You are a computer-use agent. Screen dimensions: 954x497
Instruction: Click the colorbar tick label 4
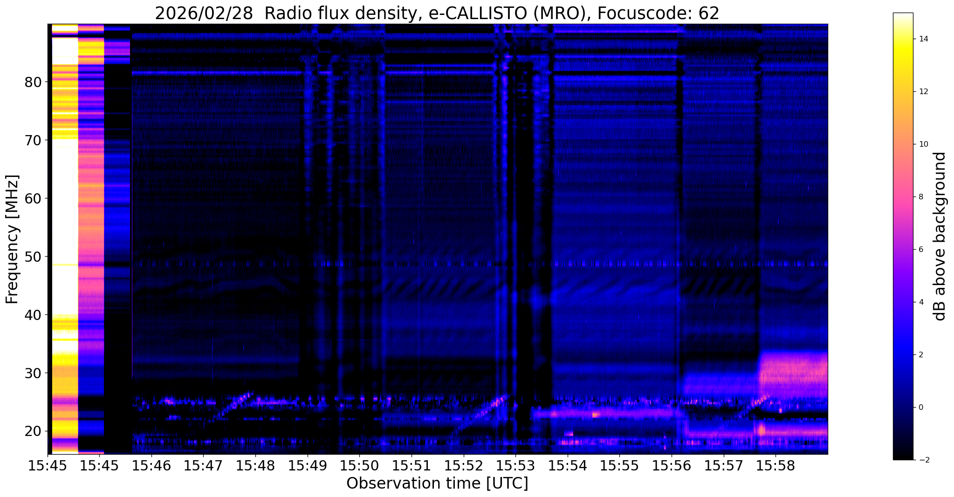click(x=920, y=302)
